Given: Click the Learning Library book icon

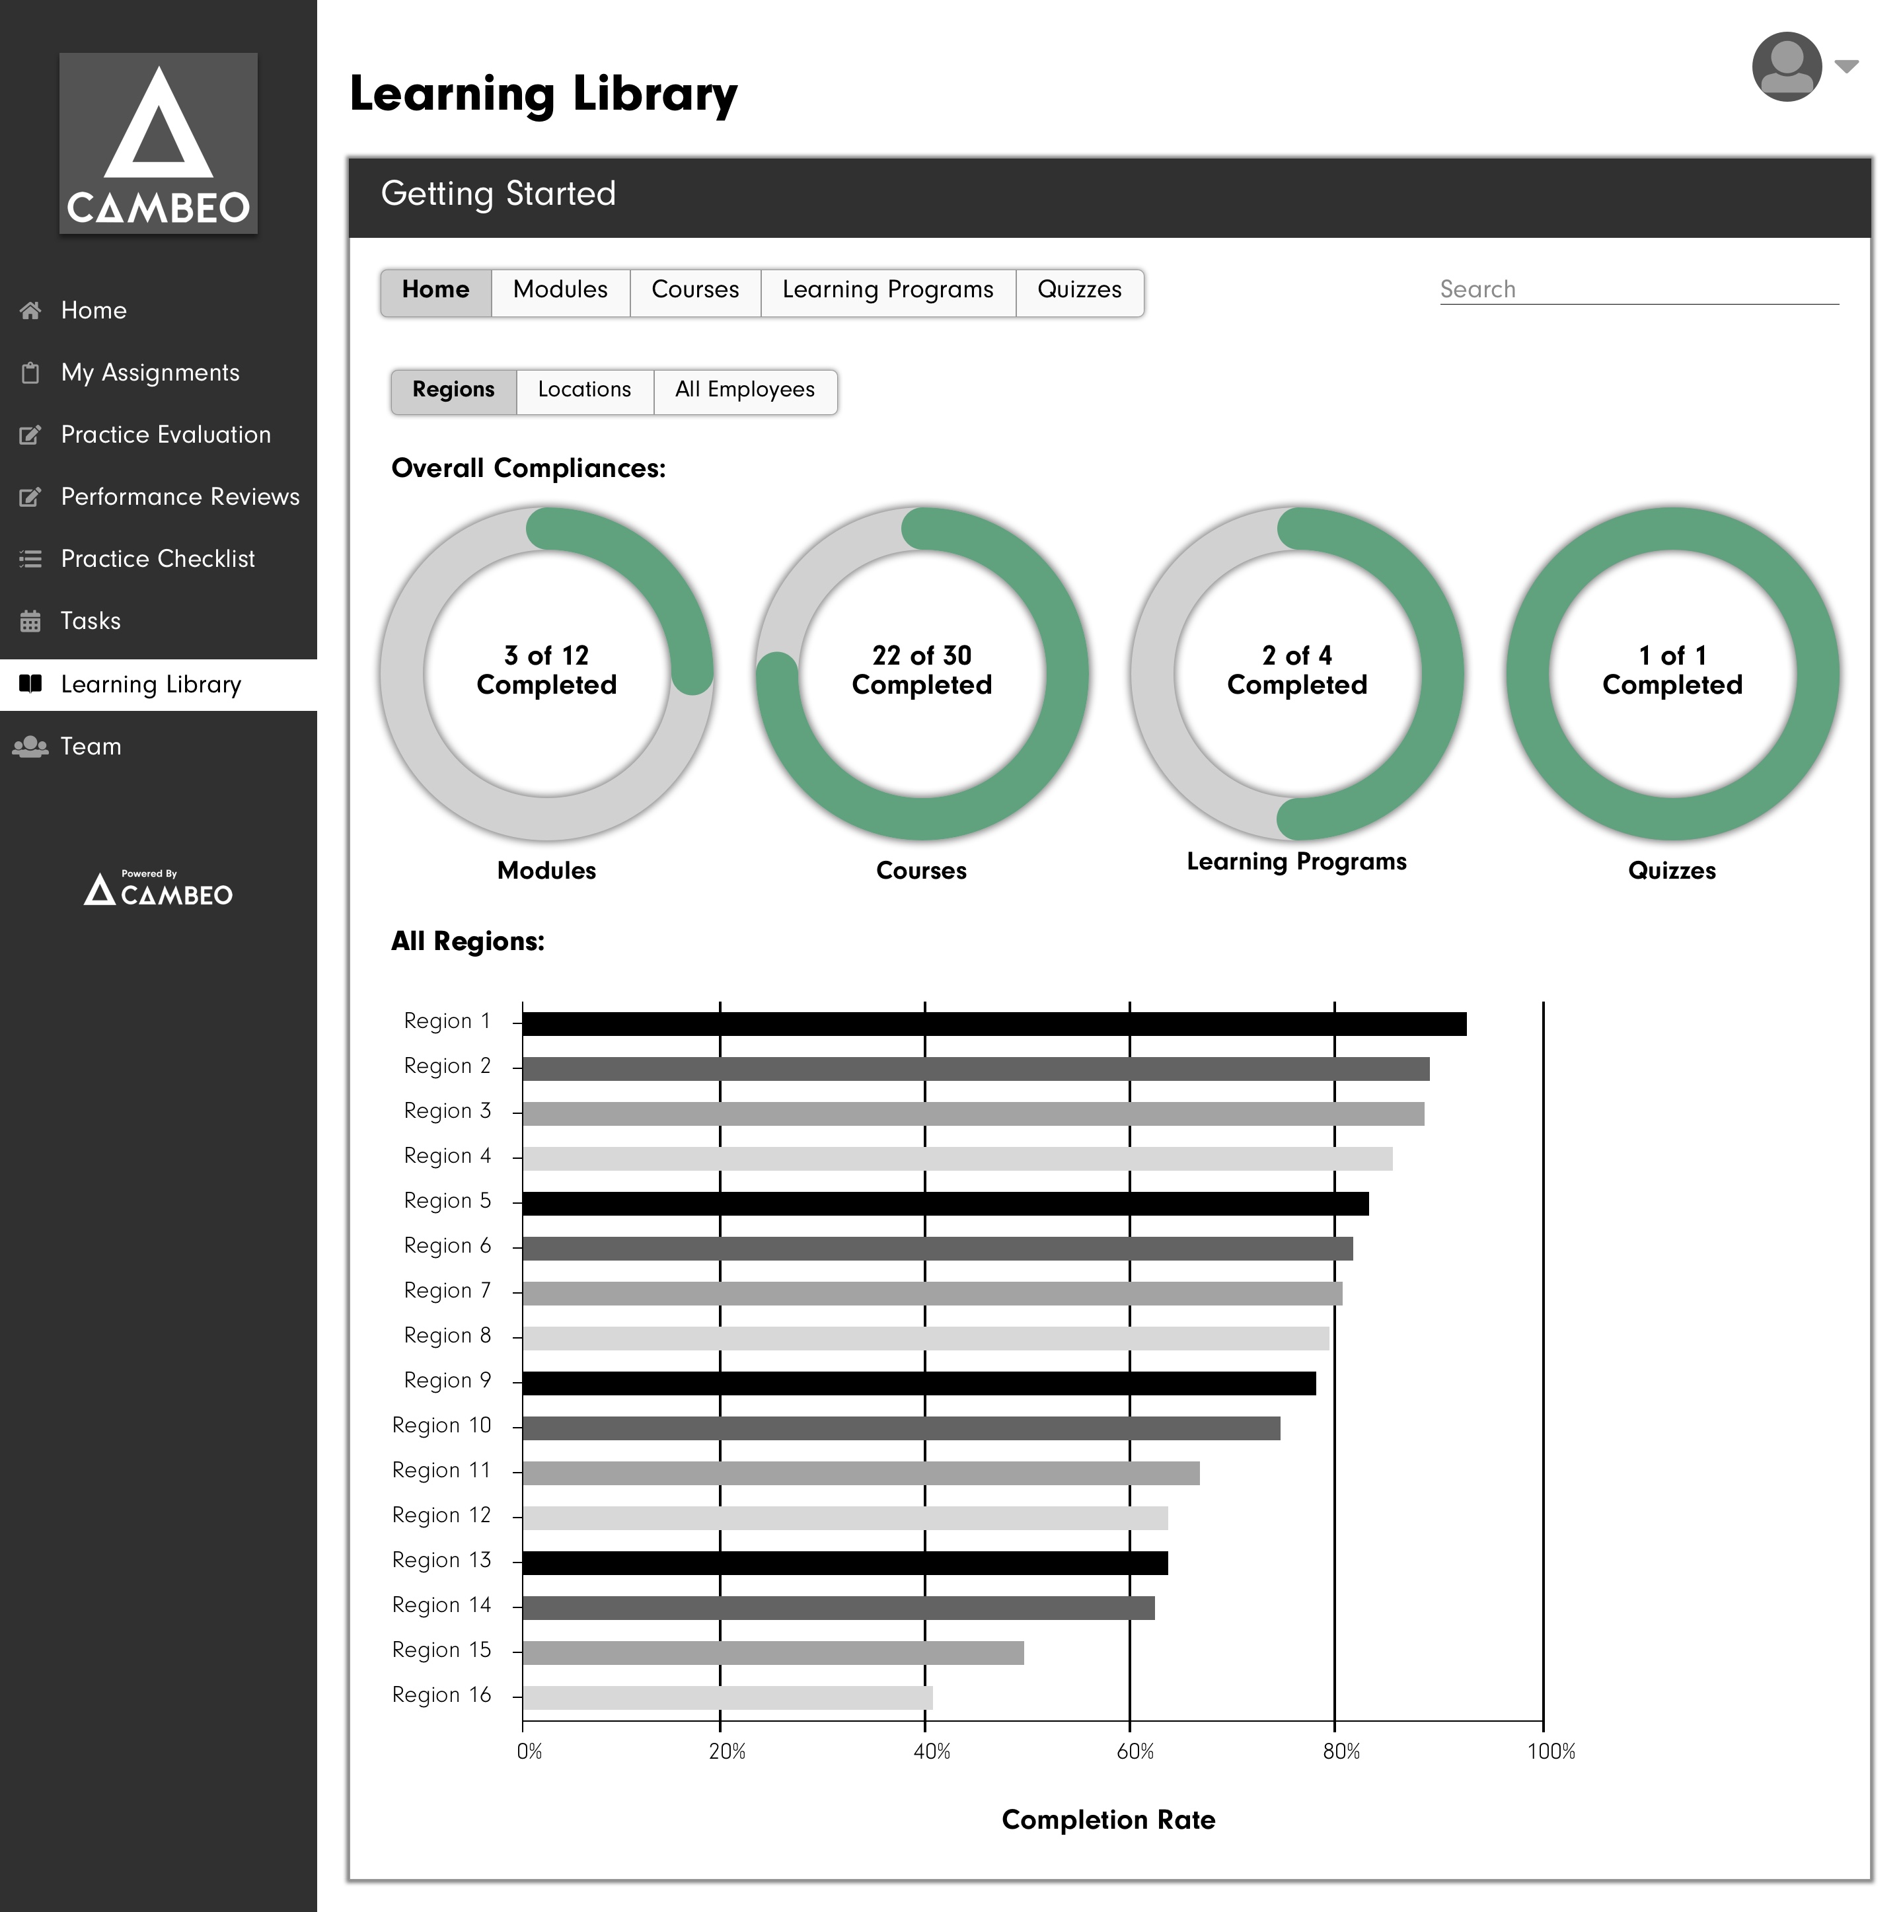Looking at the screenshot, I should pos(30,684).
